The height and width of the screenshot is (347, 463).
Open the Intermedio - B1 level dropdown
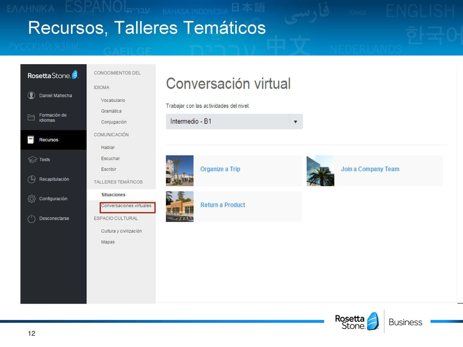tap(234, 122)
